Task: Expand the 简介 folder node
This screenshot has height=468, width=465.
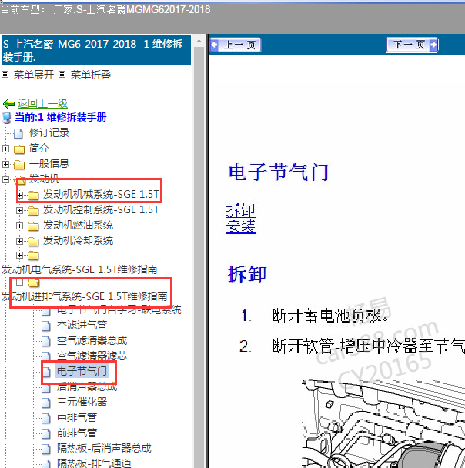Action: click(x=5, y=149)
